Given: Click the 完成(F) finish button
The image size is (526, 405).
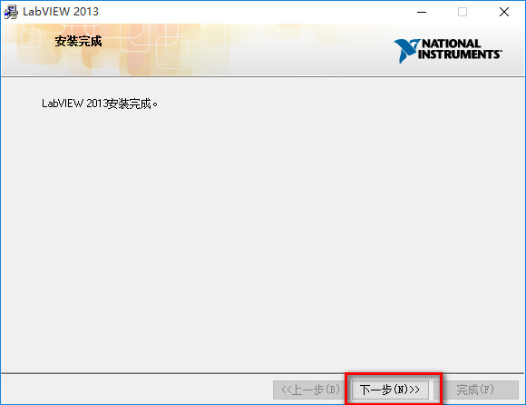Looking at the screenshot, I should (x=476, y=390).
